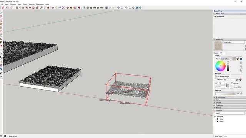Click the material name field Cinder Block
Image resolution: width=246 pixels, height=138 pixels.
click(234, 43)
